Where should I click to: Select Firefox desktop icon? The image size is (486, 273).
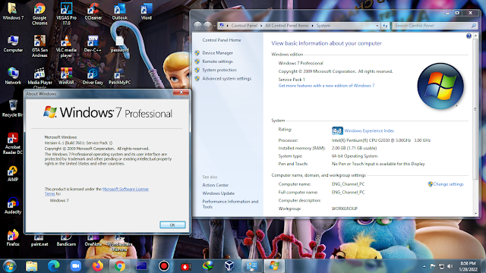tap(13, 237)
